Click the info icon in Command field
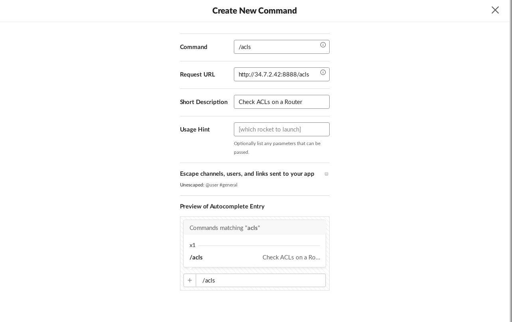The width and height of the screenshot is (512, 322). point(323,45)
